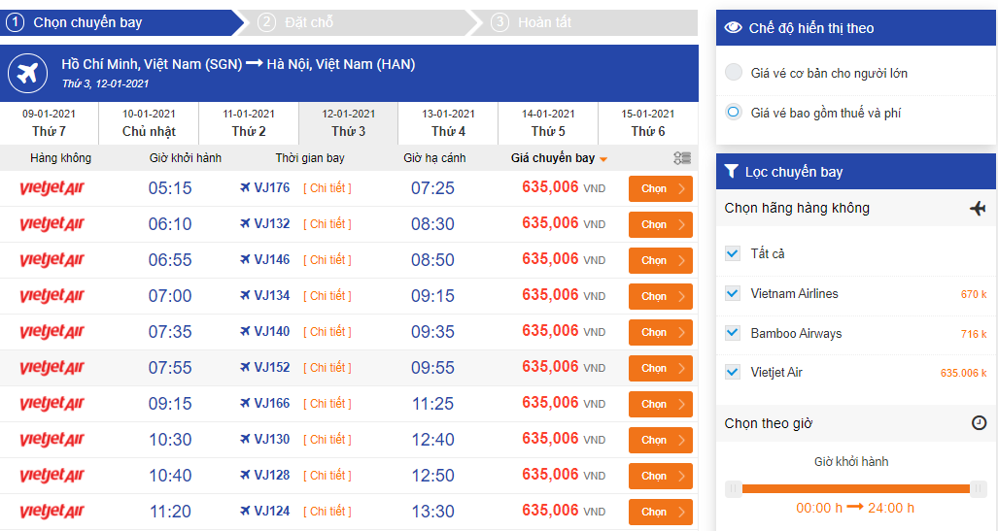Click the airplane circle icon in route header
The height and width of the screenshot is (531, 998).
27,73
